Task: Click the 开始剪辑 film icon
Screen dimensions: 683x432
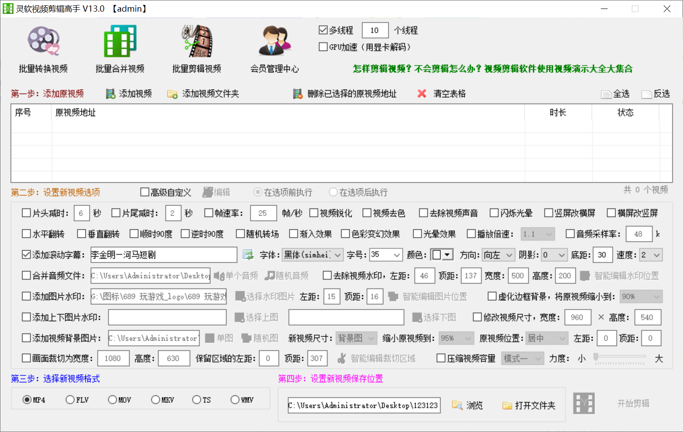Action: point(584,403)
